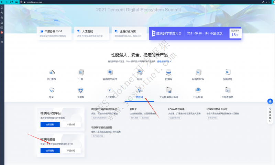Open the 物联卡 product link
Image resolution: width=275 pixels, height=165 pixels.
point(133,109)
